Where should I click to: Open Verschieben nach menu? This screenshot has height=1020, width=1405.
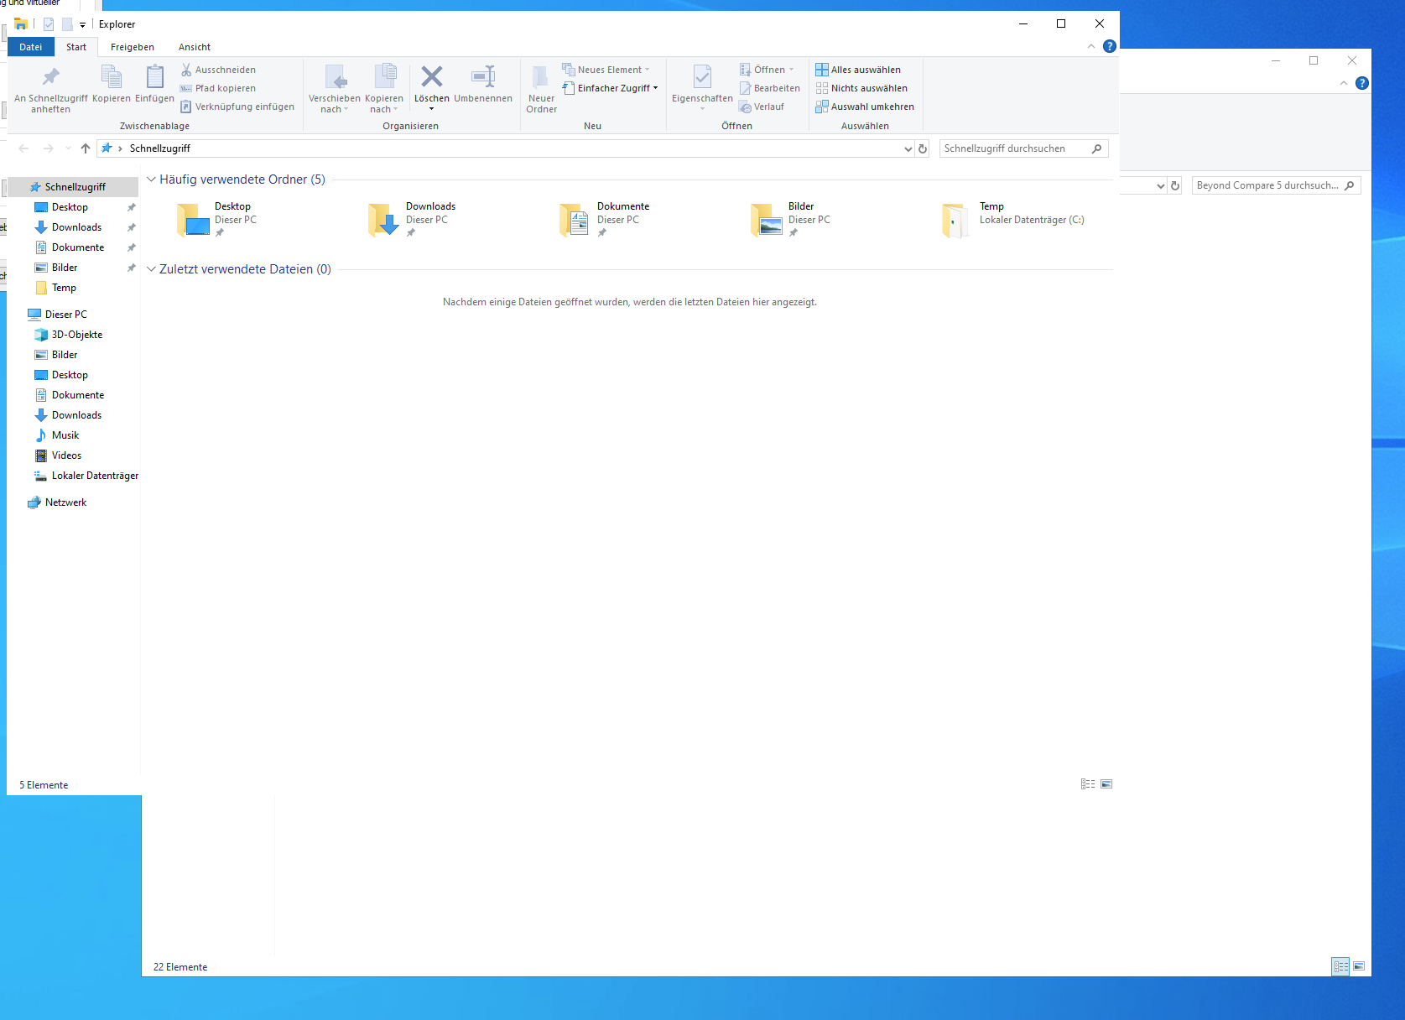[x=334, y=89]
